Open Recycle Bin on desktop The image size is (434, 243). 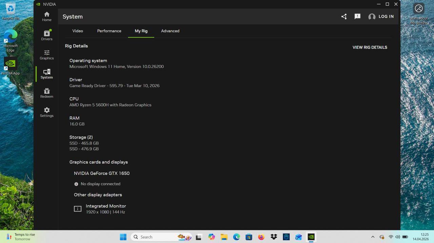(11, 11)
